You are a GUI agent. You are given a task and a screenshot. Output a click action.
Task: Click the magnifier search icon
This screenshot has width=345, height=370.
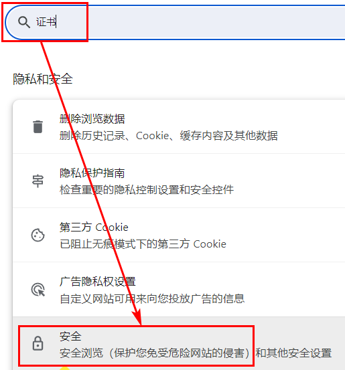24,23
